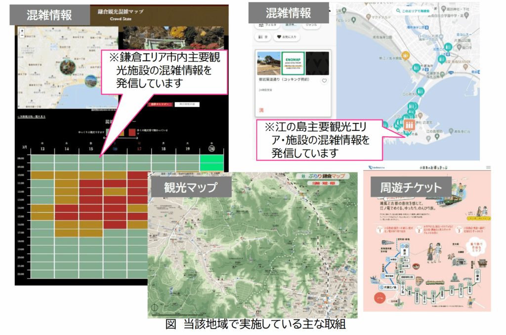Open the hamburger menu on Odakyu page
The height and width of the screenshot is (335, 506).
coord(488,168)
